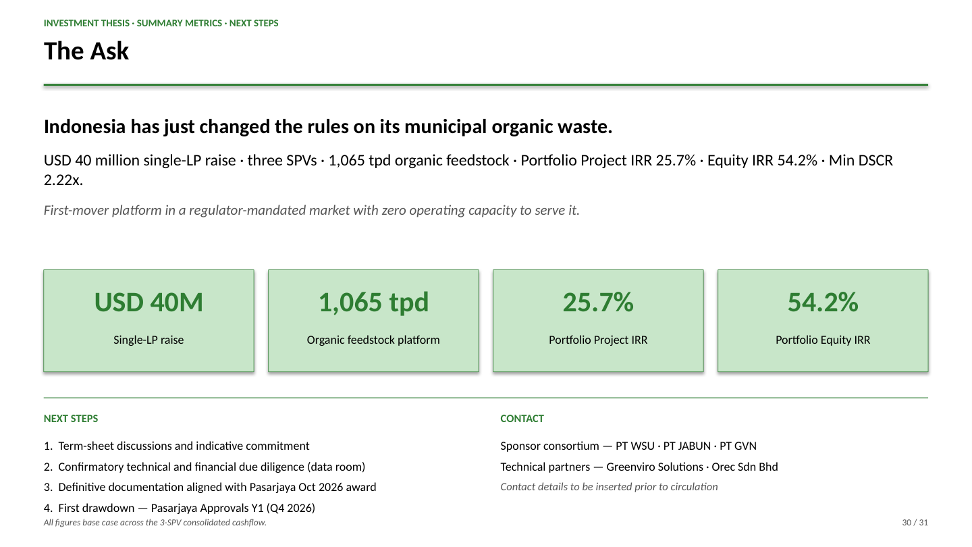Click step 4 'First drawdown — Pasarjaya Approvals Y1'

click(x=180, y=508)
